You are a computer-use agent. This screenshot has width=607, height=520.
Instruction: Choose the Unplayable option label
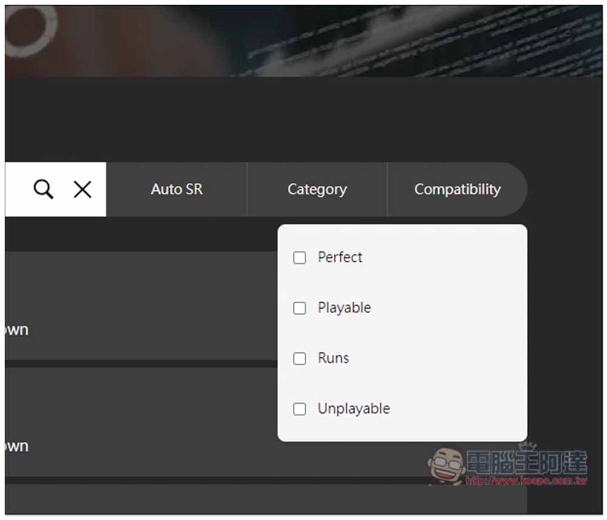(354, 409)
